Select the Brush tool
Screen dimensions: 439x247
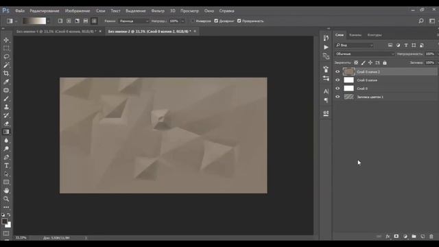click(x=6, y=99)
